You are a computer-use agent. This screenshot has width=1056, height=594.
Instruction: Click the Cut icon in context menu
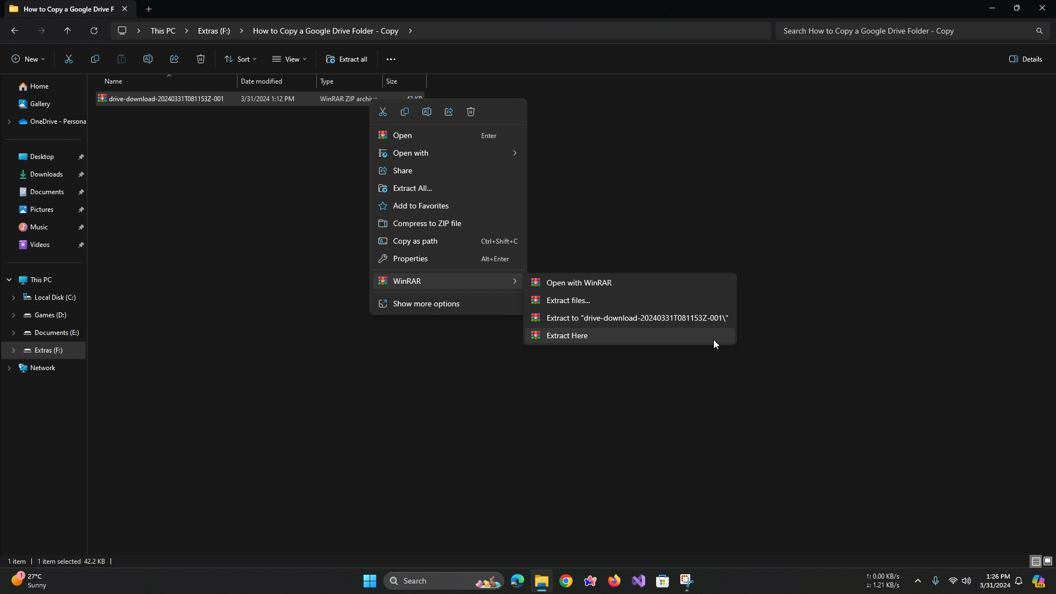click(383, 112)
